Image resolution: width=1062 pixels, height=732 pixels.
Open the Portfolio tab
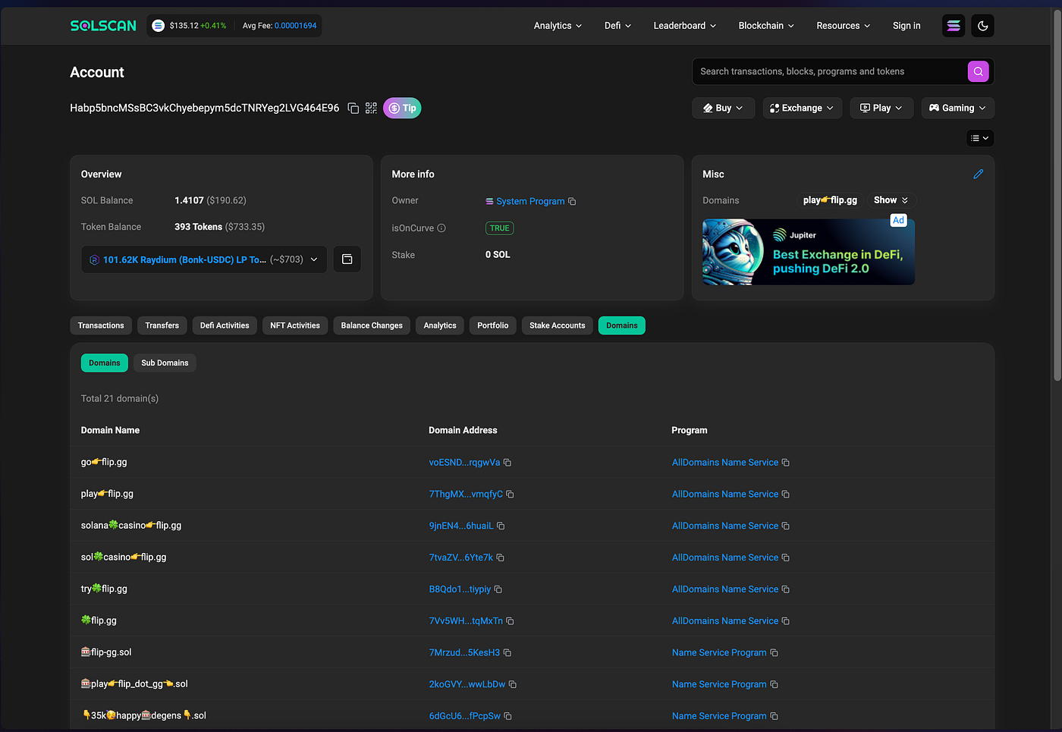(493, 325)
